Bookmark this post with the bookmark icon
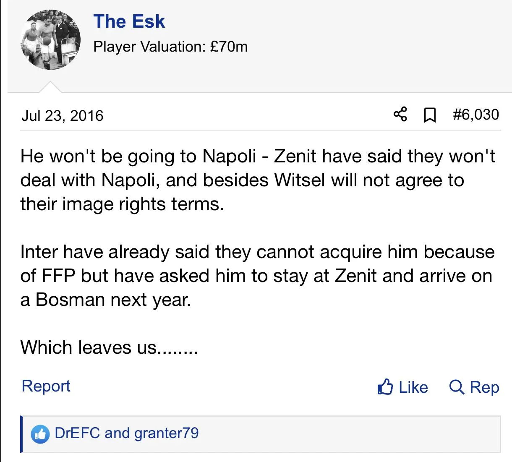Viewport: 512px width, 462px height. pyautogui.click(x=429, y=115)
